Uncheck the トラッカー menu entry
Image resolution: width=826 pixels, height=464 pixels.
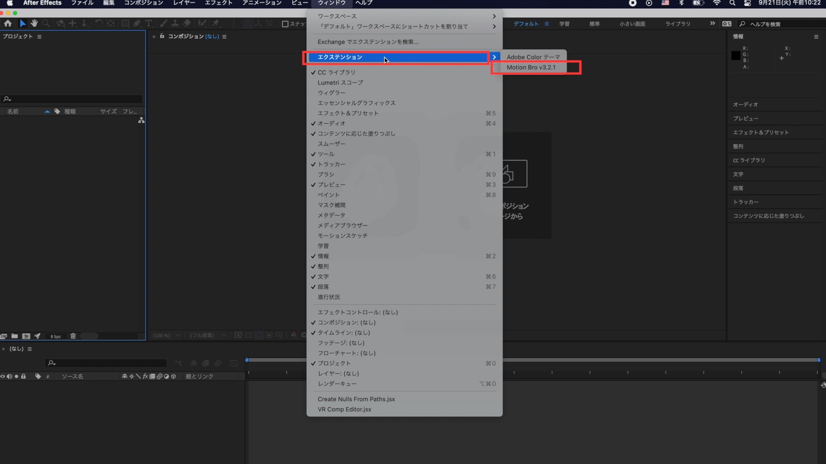pyautogui.click(x=331, y=164)
